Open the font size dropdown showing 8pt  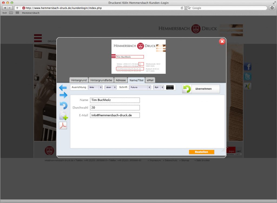[x=159, y=87]
